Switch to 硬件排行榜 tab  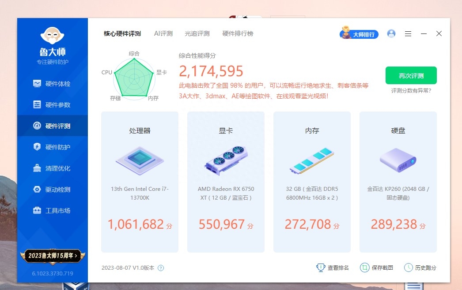[238, 33]
